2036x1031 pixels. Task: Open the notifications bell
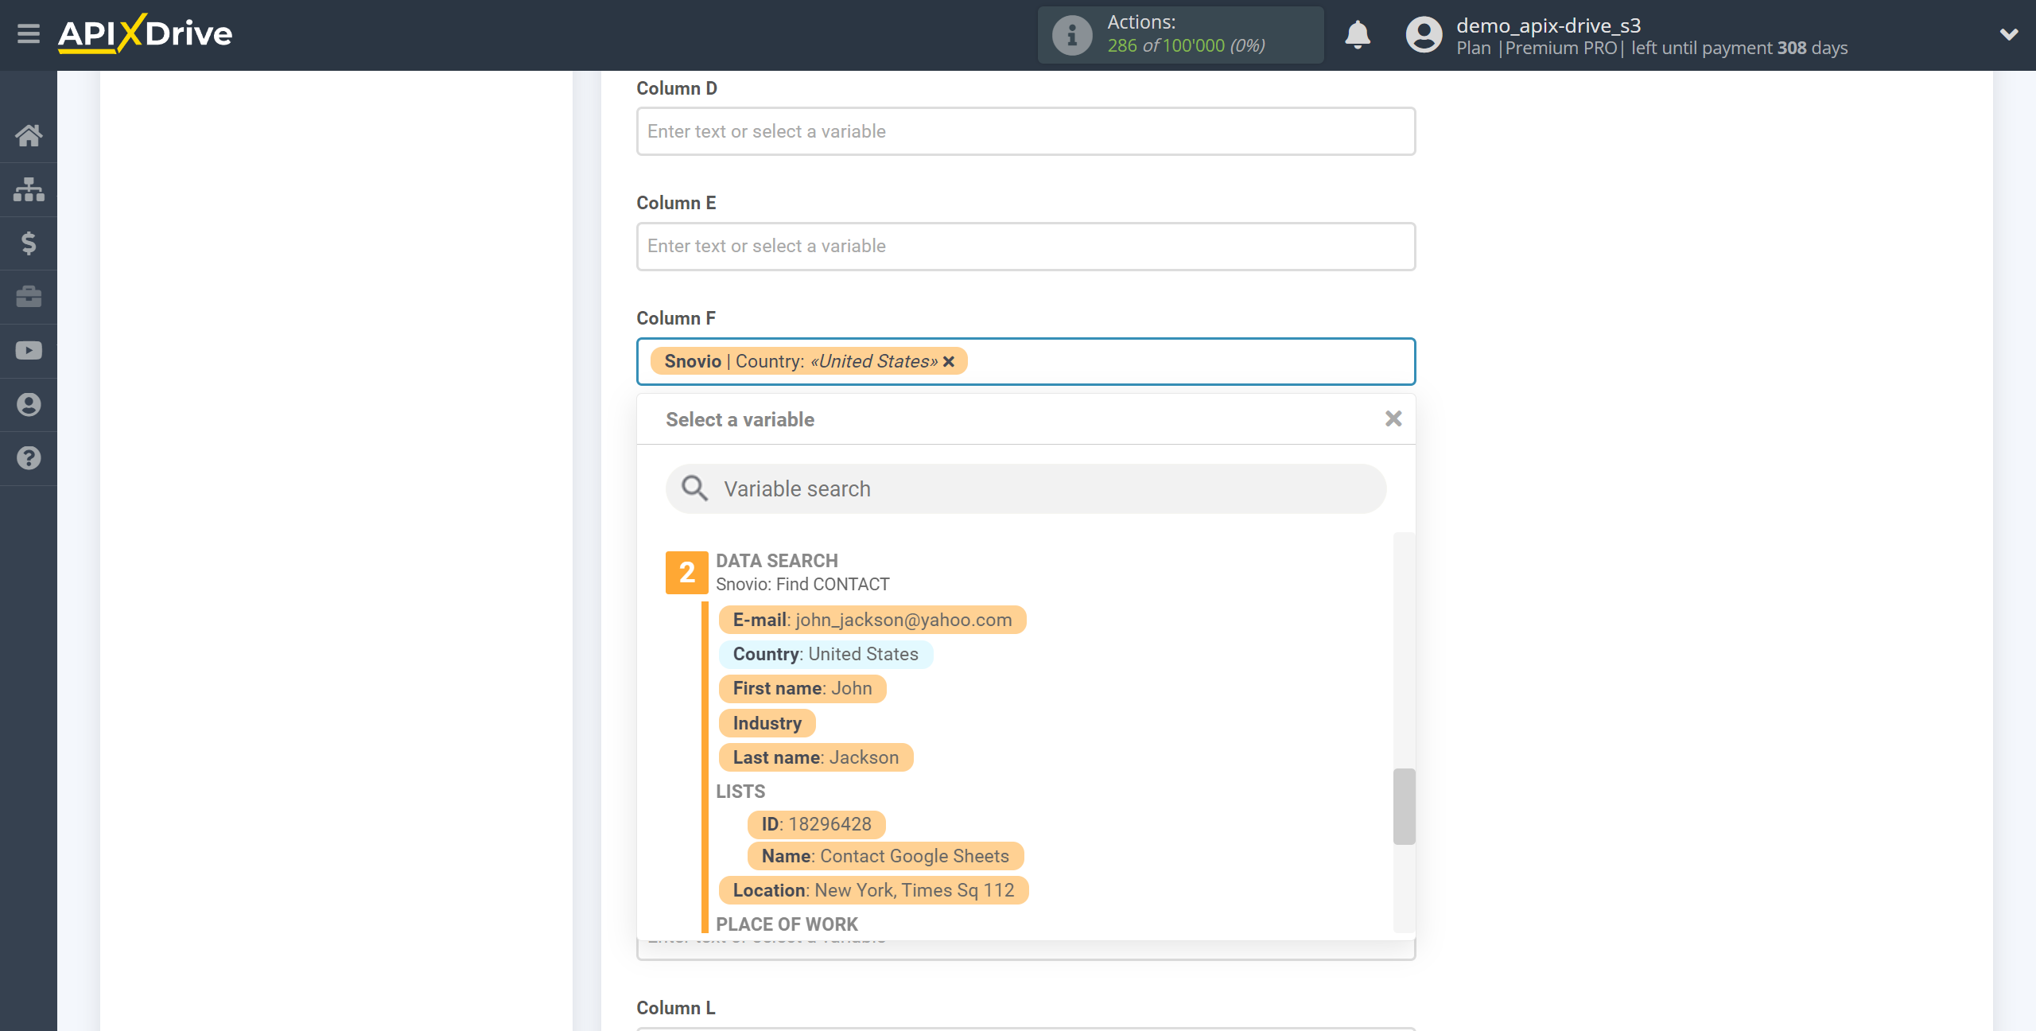[1358, 35]
